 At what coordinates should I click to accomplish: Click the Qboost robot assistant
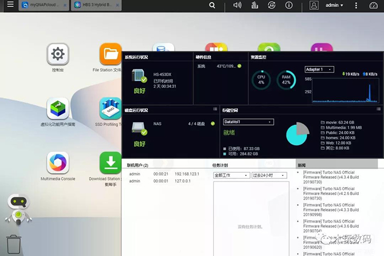pyautogui.click(x=18, y=209)
